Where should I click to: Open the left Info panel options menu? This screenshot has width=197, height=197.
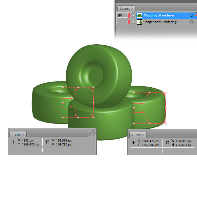[93, 136]
